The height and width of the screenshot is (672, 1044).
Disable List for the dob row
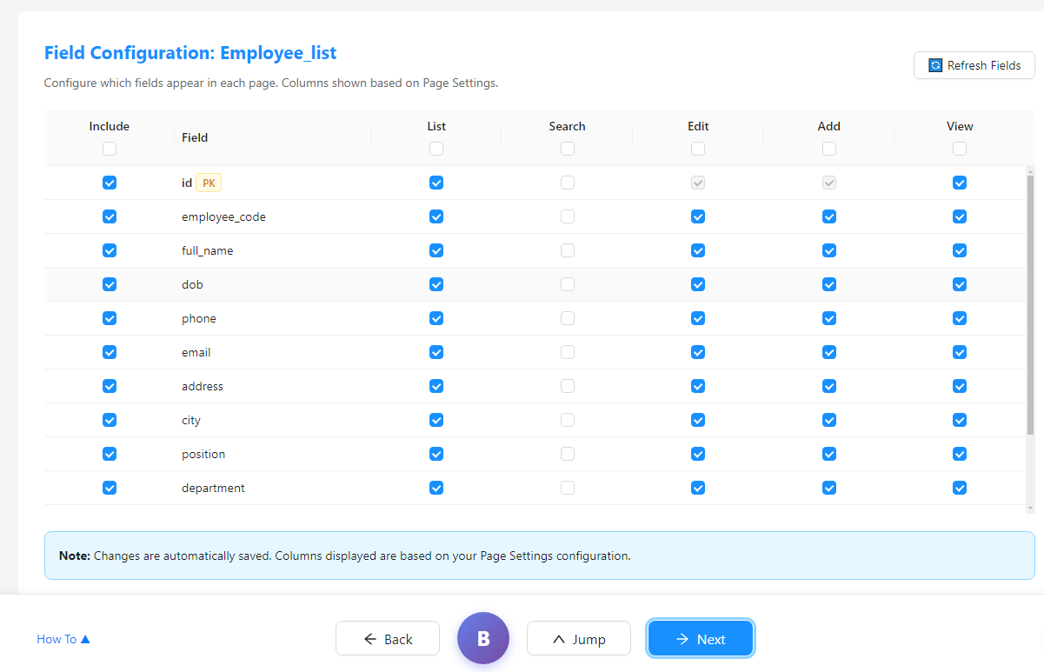point(436,284)
